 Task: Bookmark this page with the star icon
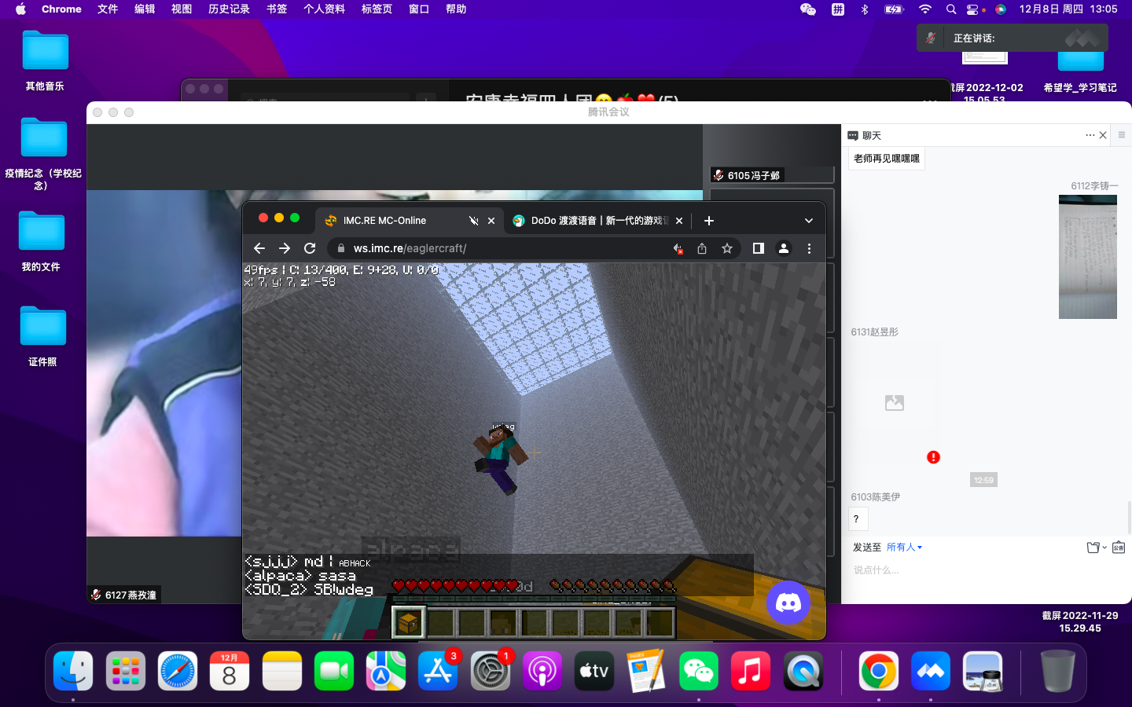pyautogui.click(x=727, y=248)
